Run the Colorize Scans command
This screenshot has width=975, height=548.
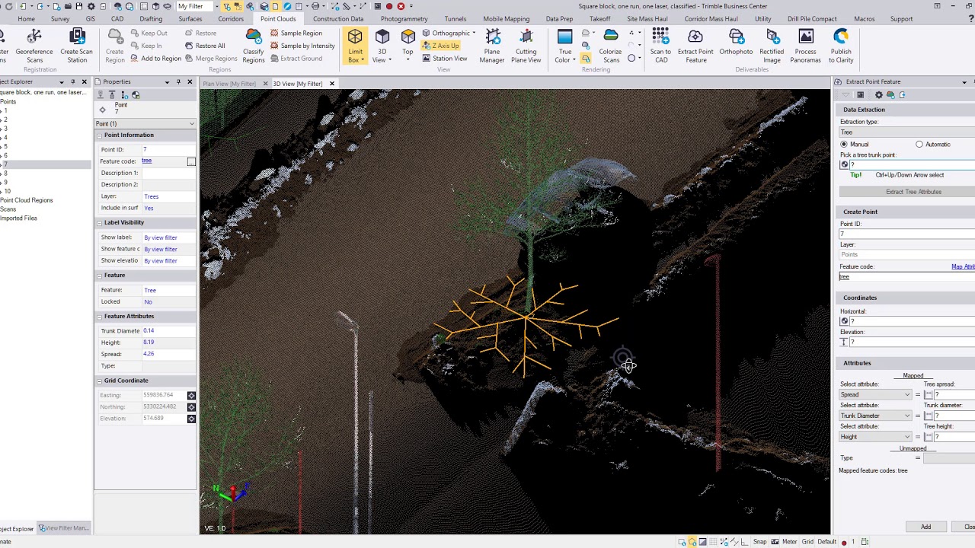point(610,46)
